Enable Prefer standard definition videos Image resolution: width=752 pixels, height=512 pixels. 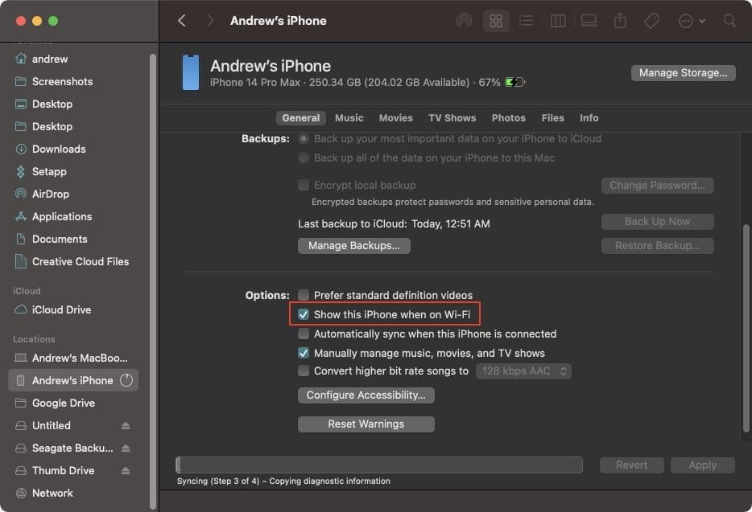(303, 294)
